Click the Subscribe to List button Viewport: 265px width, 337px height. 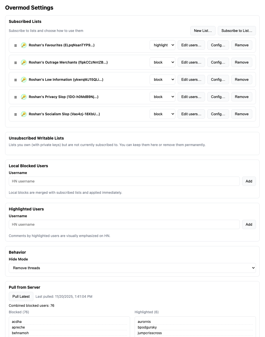click(x=237, y=31)
